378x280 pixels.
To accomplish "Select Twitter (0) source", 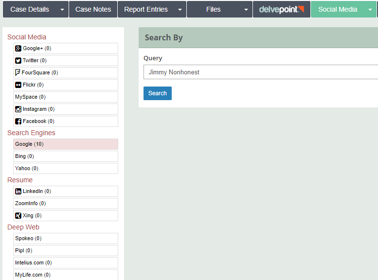I will (x=66, y=60).
